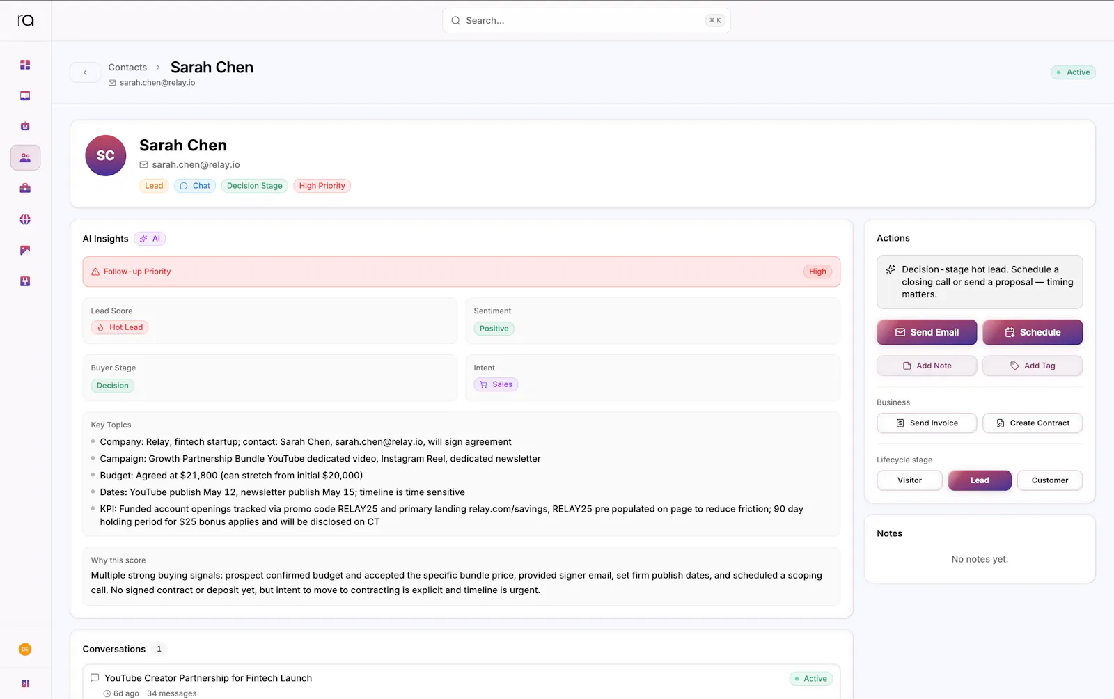
Task: Click Send Invoice button
Action: point(927,423)
